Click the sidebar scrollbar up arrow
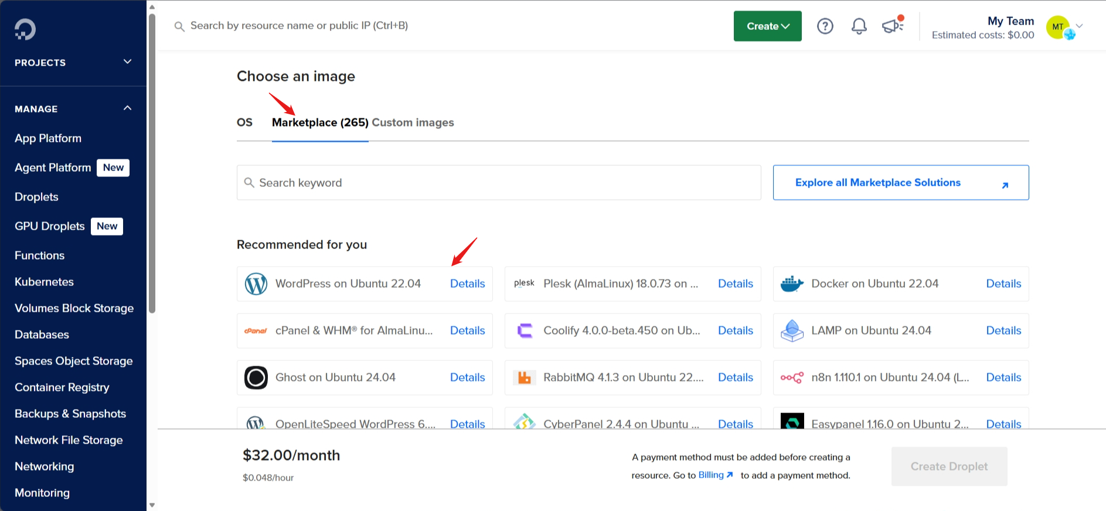Viewport: 1106px width, 511px height. tap(152, 7)
